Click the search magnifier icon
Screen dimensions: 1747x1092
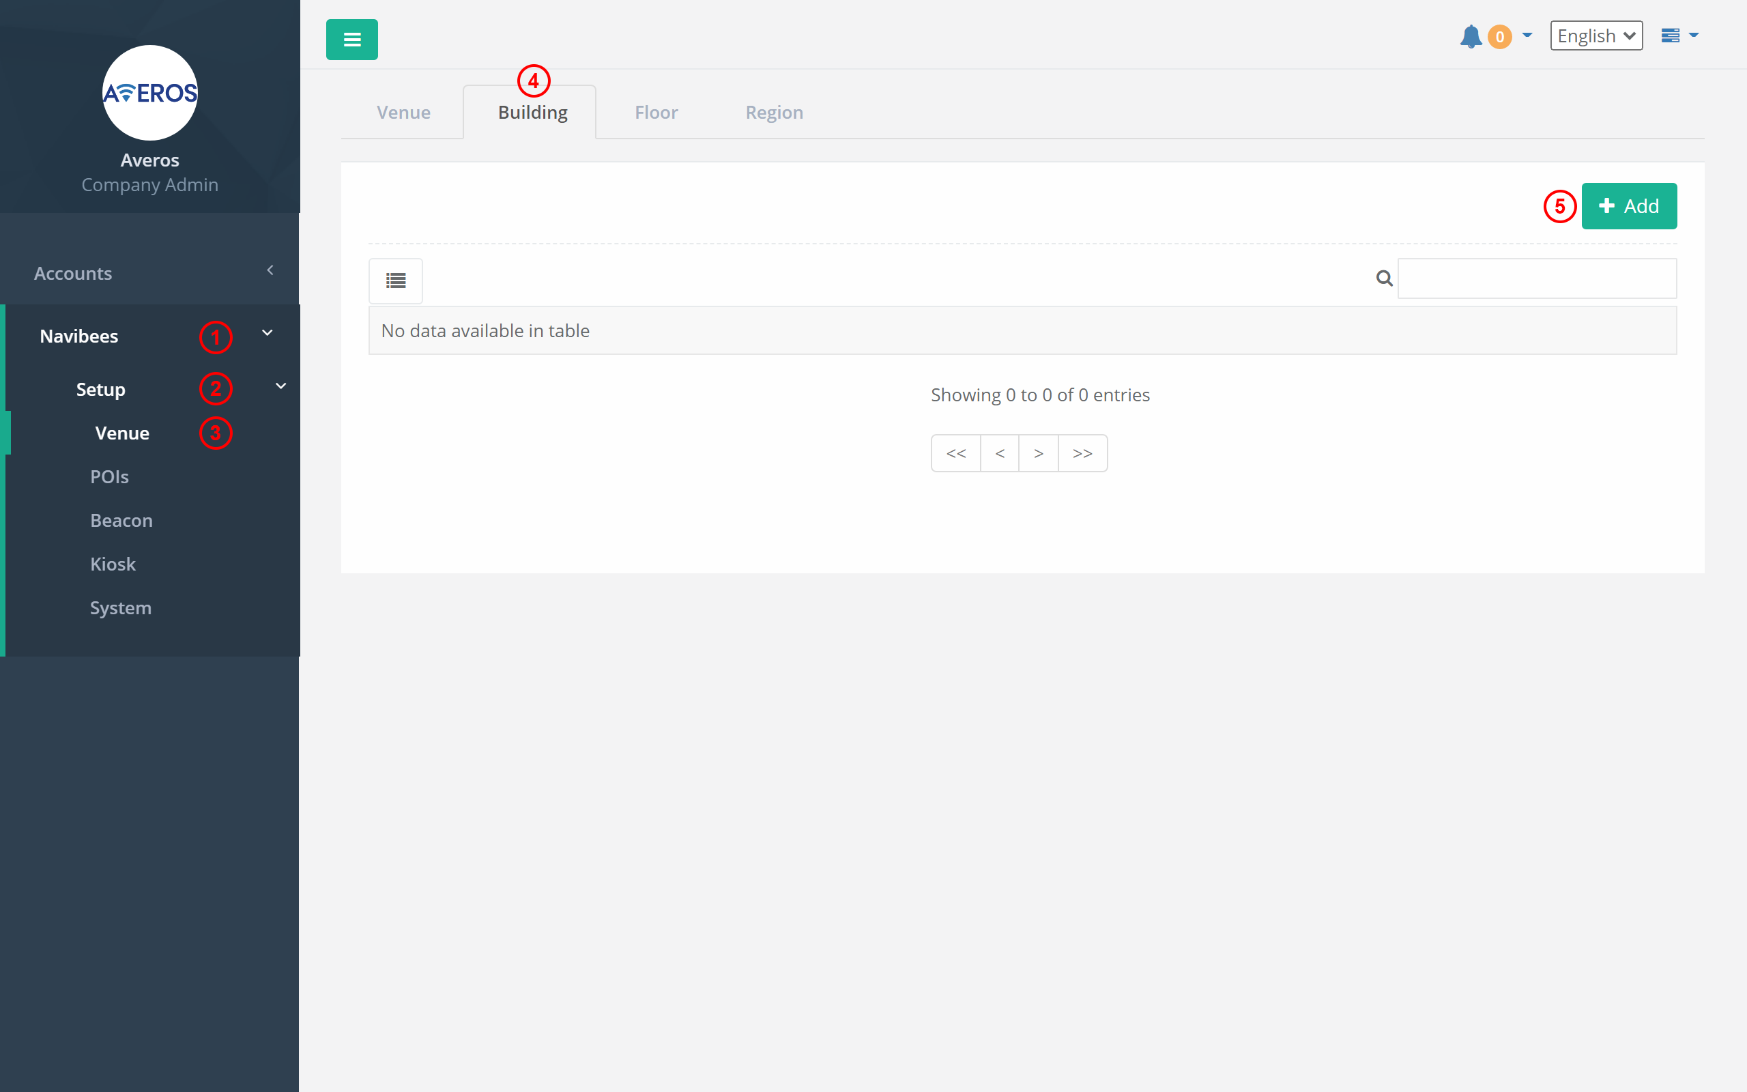pyautogui.click(x=1384, y=278)
